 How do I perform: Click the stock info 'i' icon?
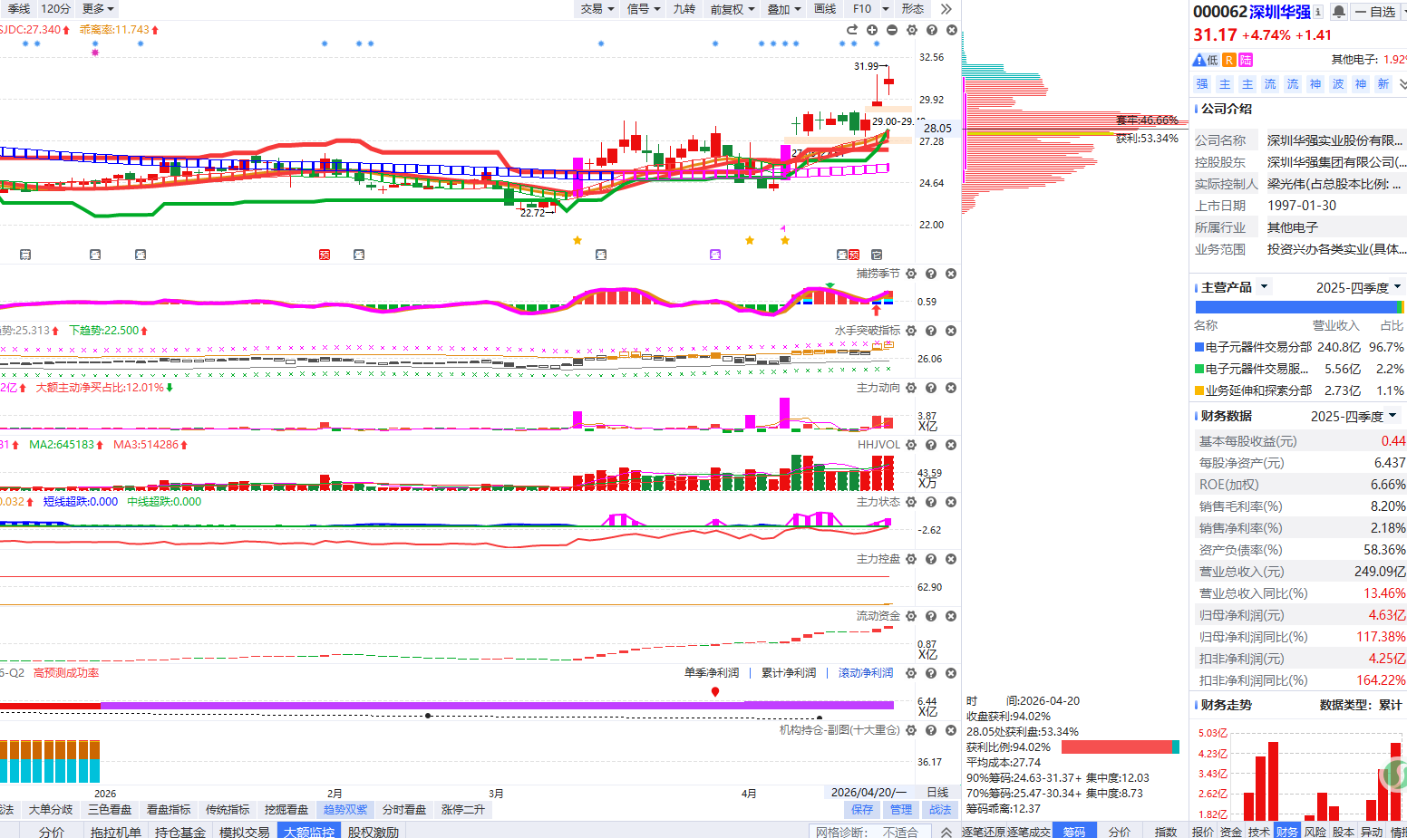point(1317,12)
